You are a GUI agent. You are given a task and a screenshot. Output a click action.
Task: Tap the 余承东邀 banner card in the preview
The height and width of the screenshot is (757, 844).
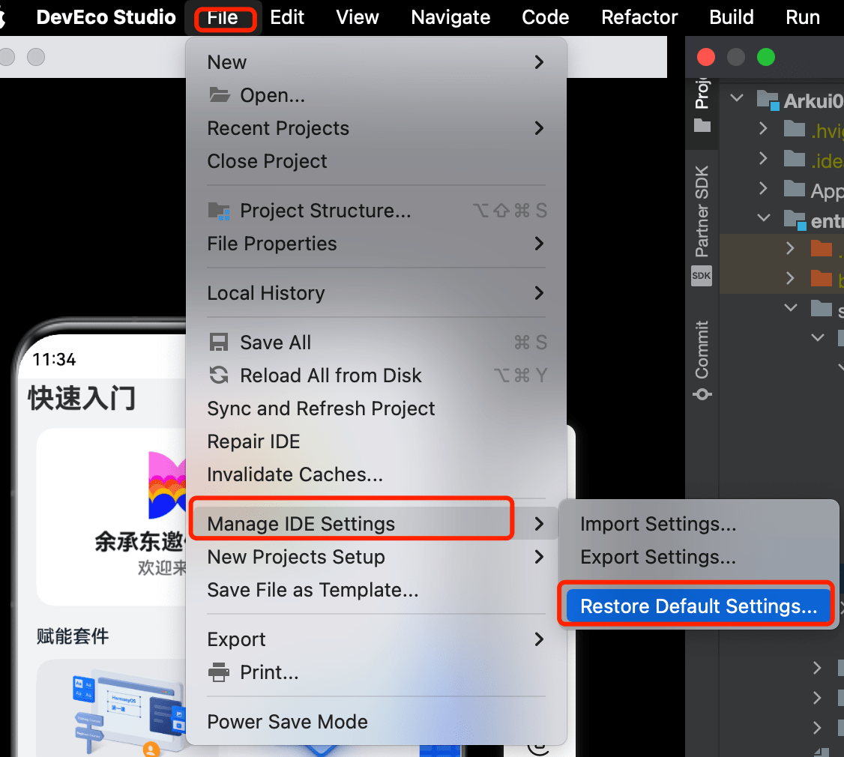(x=112, y=517)
